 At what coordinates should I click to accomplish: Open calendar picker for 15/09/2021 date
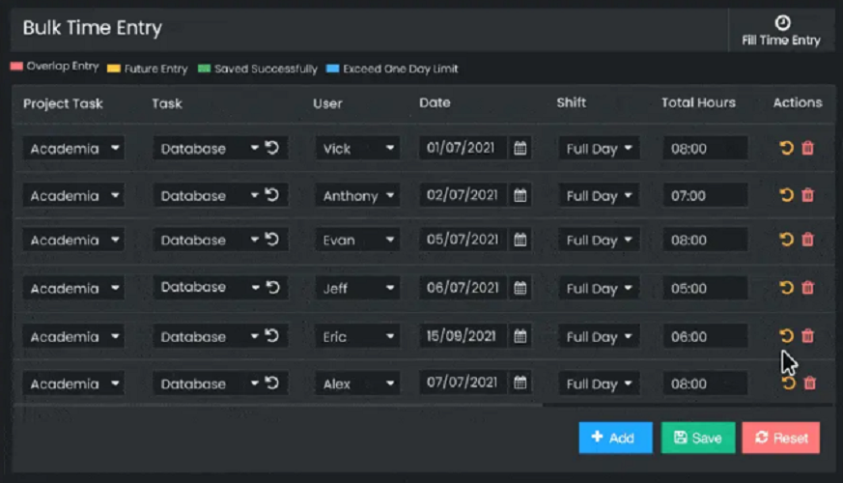coord(520,336)
